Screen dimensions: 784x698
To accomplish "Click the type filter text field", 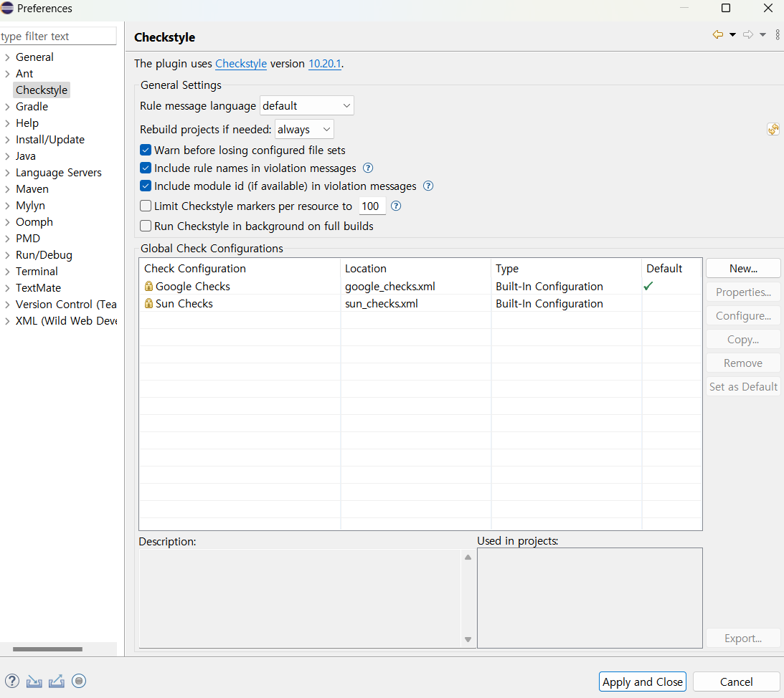I will [58, 36].
